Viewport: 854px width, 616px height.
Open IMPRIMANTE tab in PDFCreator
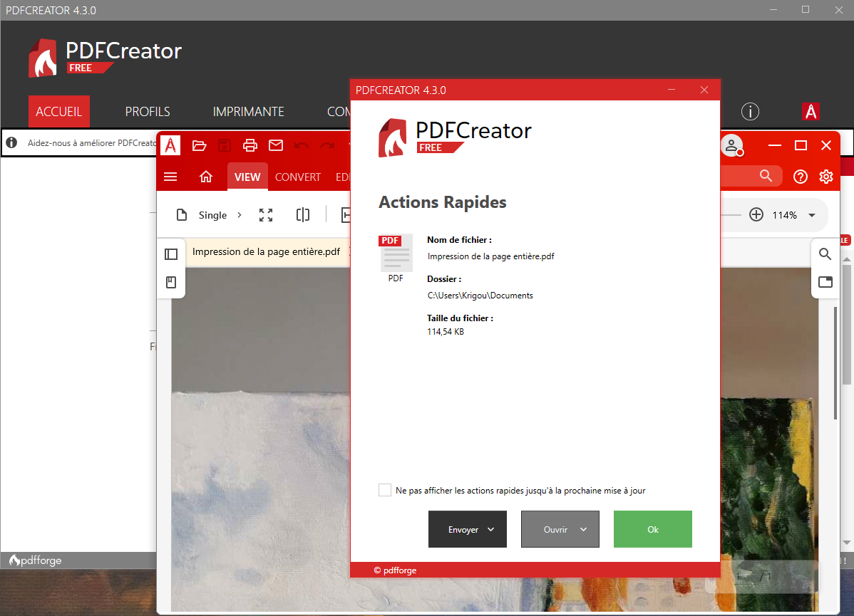(x=248, y=112)
